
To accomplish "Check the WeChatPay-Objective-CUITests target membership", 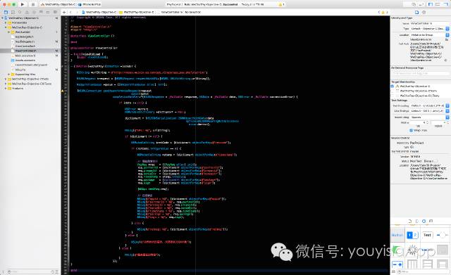I will click(393, 96).
